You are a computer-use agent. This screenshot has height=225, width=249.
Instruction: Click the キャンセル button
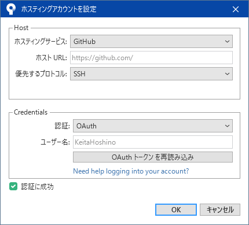220,209
